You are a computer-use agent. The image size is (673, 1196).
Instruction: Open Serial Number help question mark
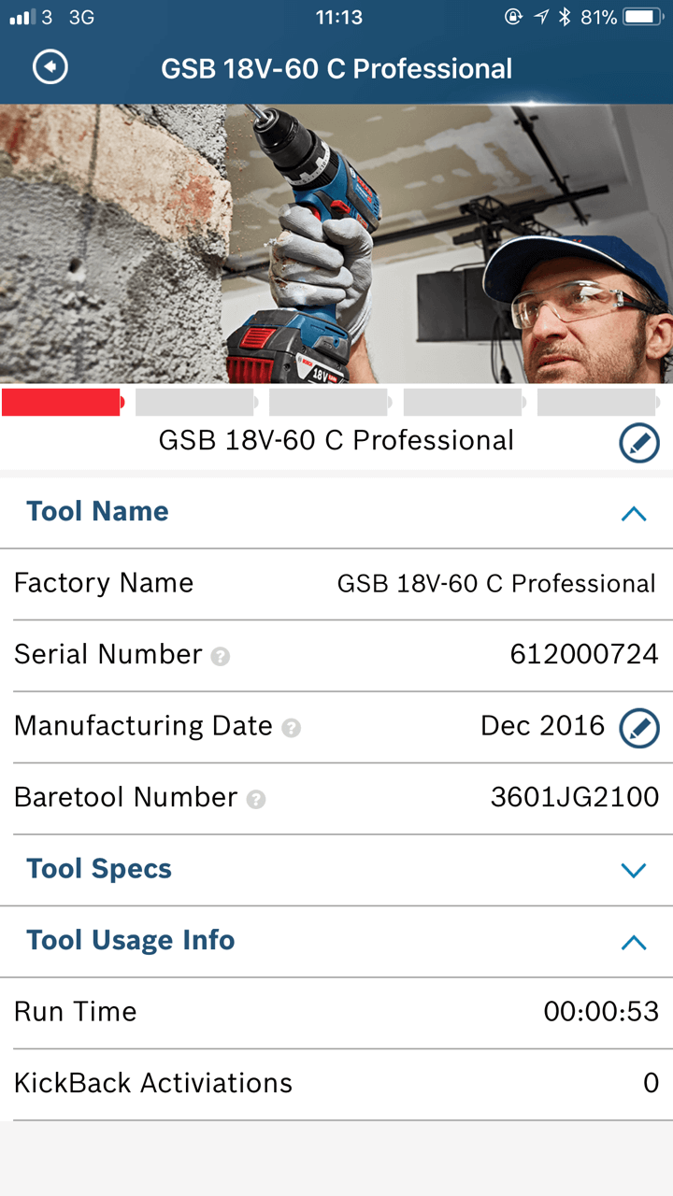(x=221, y=657)
